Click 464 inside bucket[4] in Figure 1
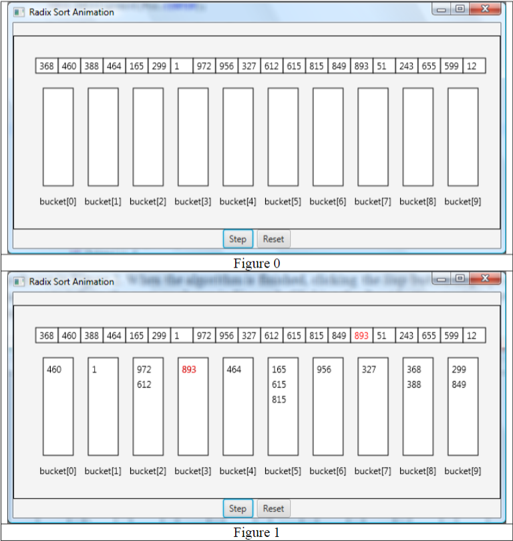 pyautogui.click(x=234, y=370)
